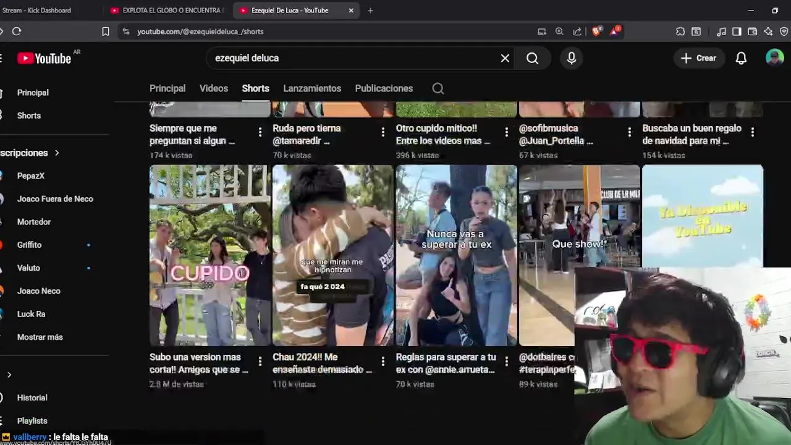The image size is (791, 445).
Task: Open options for 'Buscaba un buen regalo' short
Action: [753, 132]
